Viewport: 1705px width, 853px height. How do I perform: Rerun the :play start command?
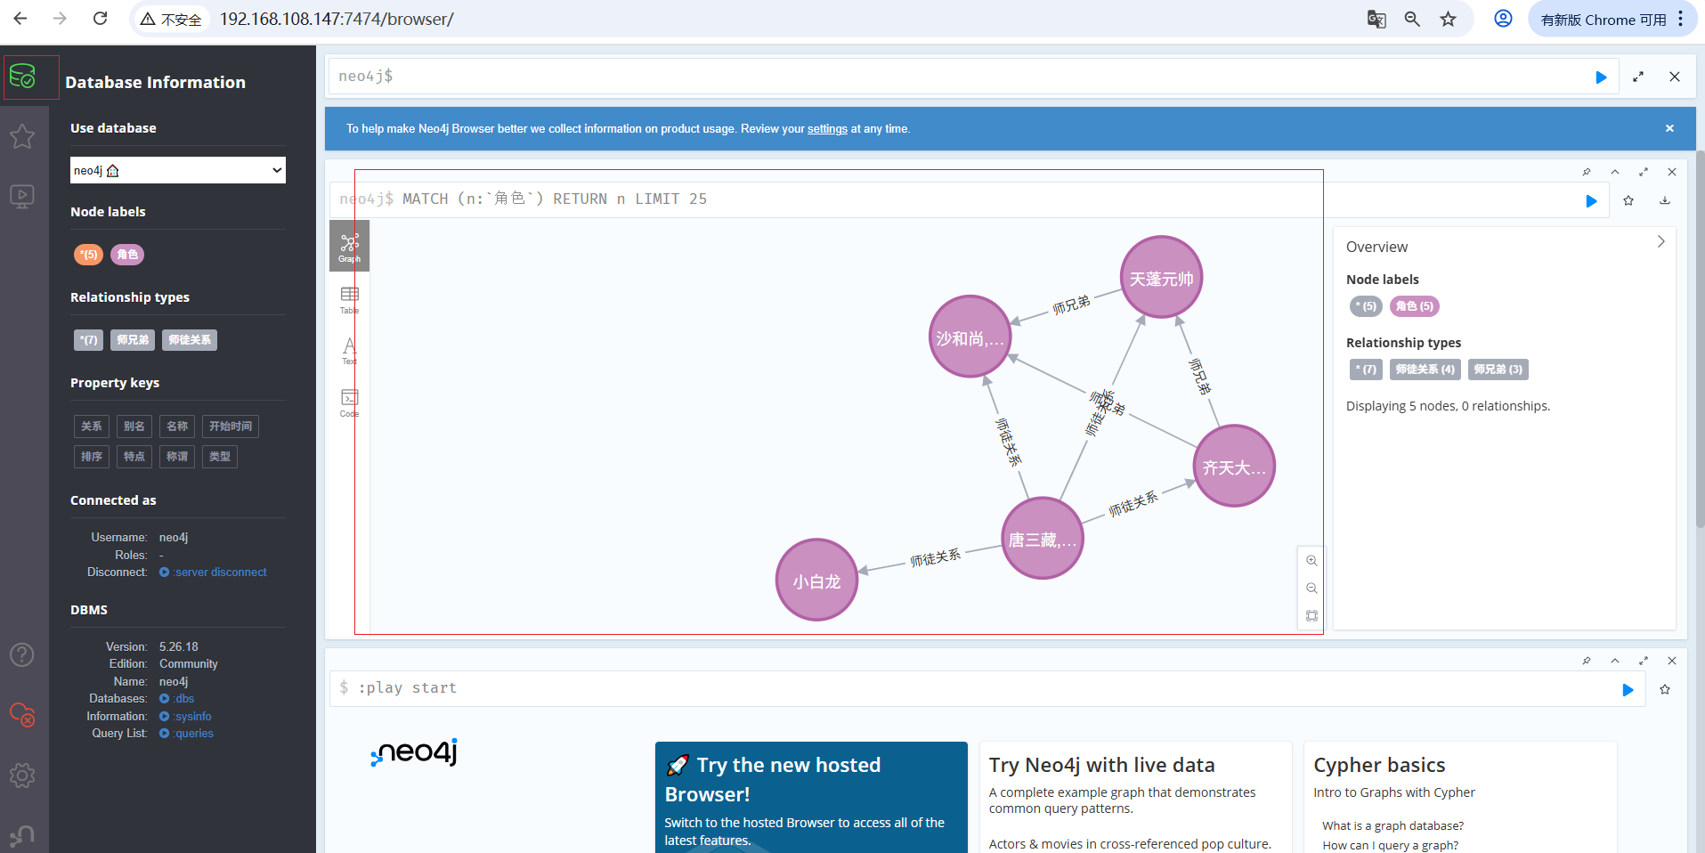(x=1628, y=690)
